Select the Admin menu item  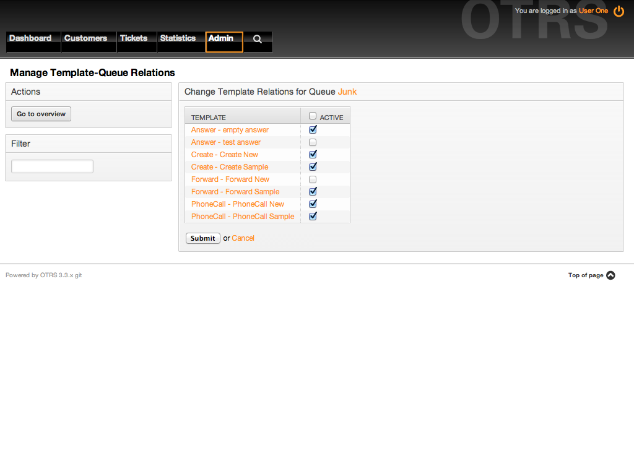click(x=221, y=38)
